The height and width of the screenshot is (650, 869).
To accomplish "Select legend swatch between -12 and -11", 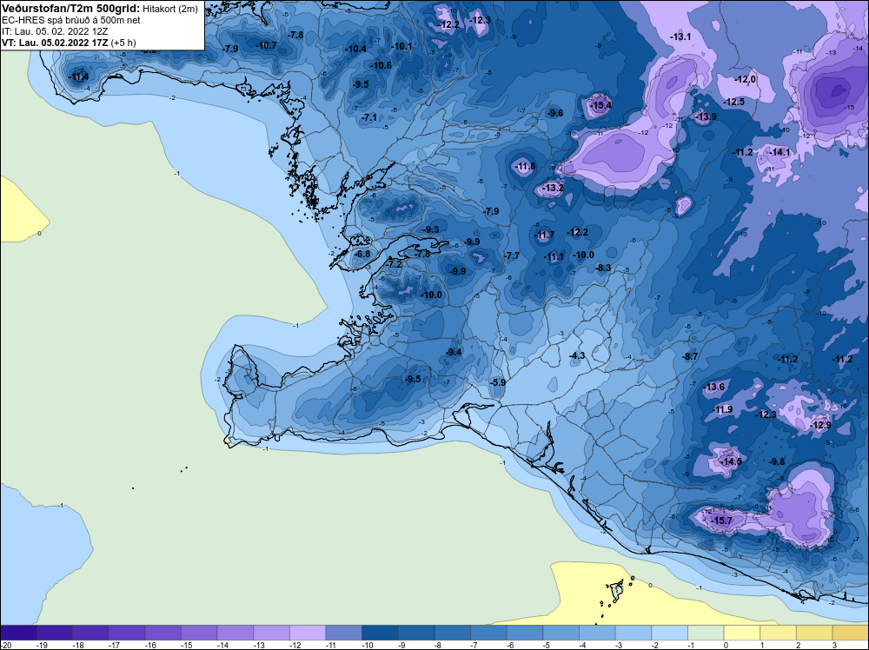I will [x=308, y=633].
